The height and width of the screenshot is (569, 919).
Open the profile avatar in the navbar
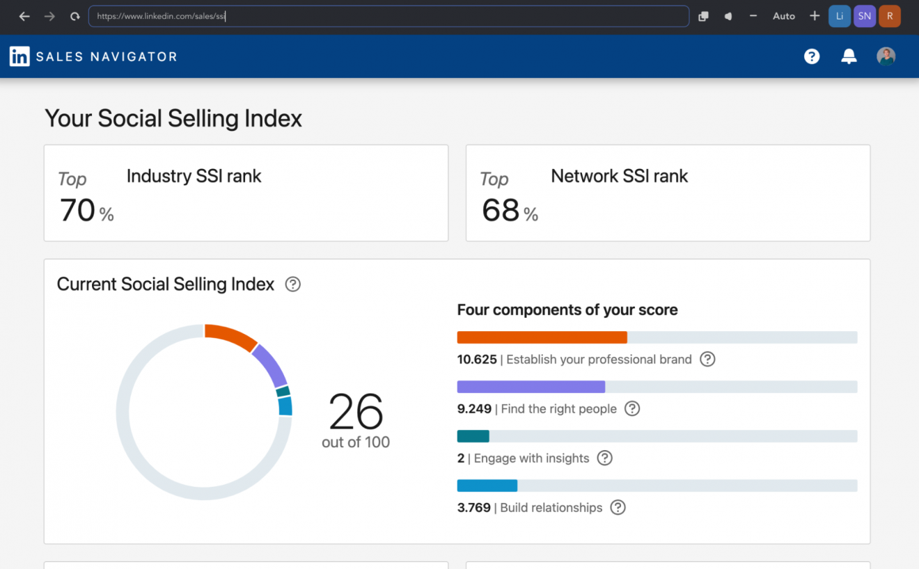886,56
